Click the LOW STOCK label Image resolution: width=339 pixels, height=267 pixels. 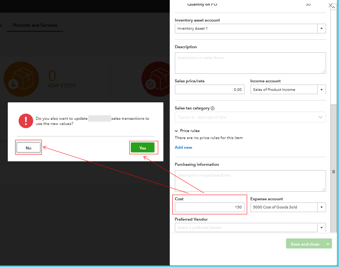click(62, 86)
